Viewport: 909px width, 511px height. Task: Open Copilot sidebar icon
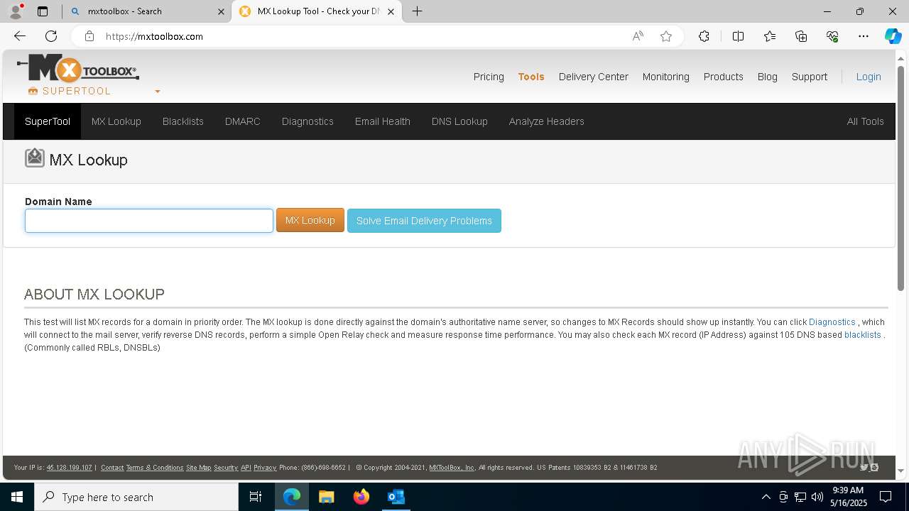(x=893, y=36)
